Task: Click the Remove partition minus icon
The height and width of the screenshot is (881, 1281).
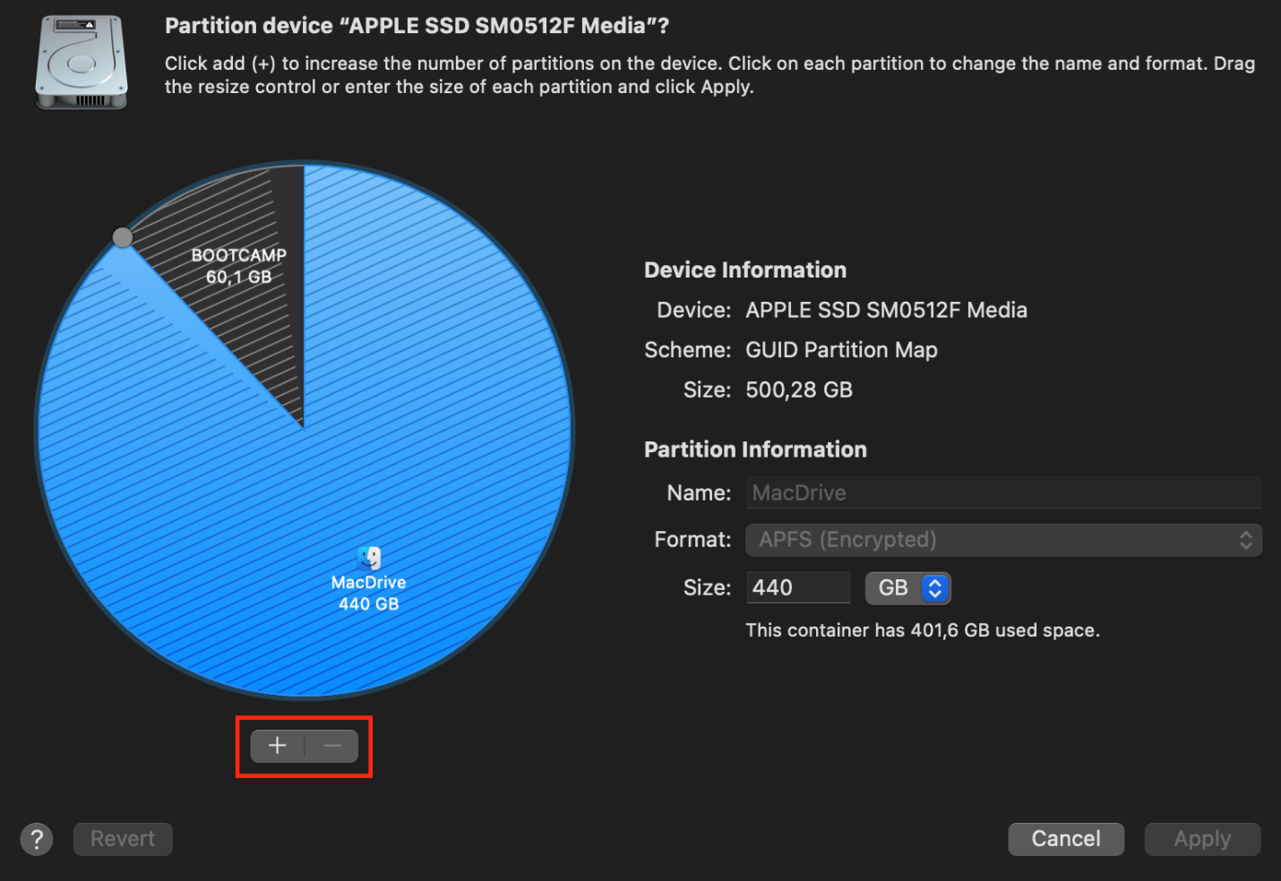Action: [331, 745]
